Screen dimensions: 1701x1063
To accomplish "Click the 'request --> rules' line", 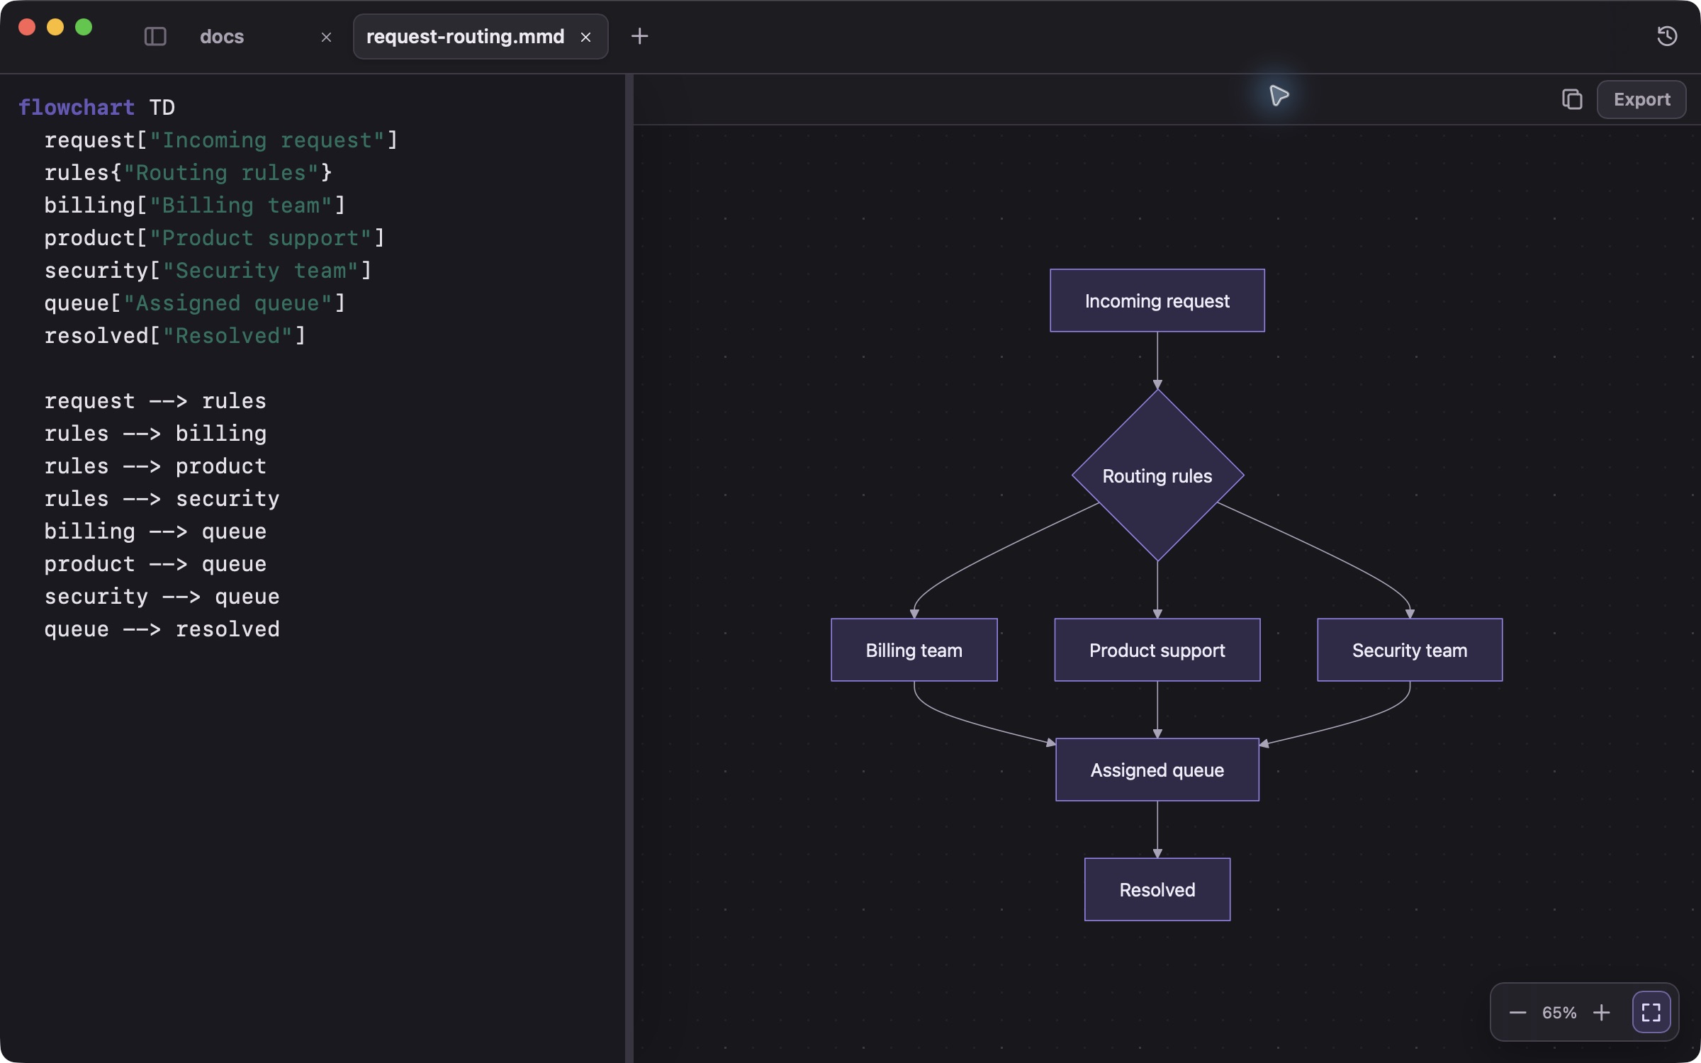I will pos(155,400).
